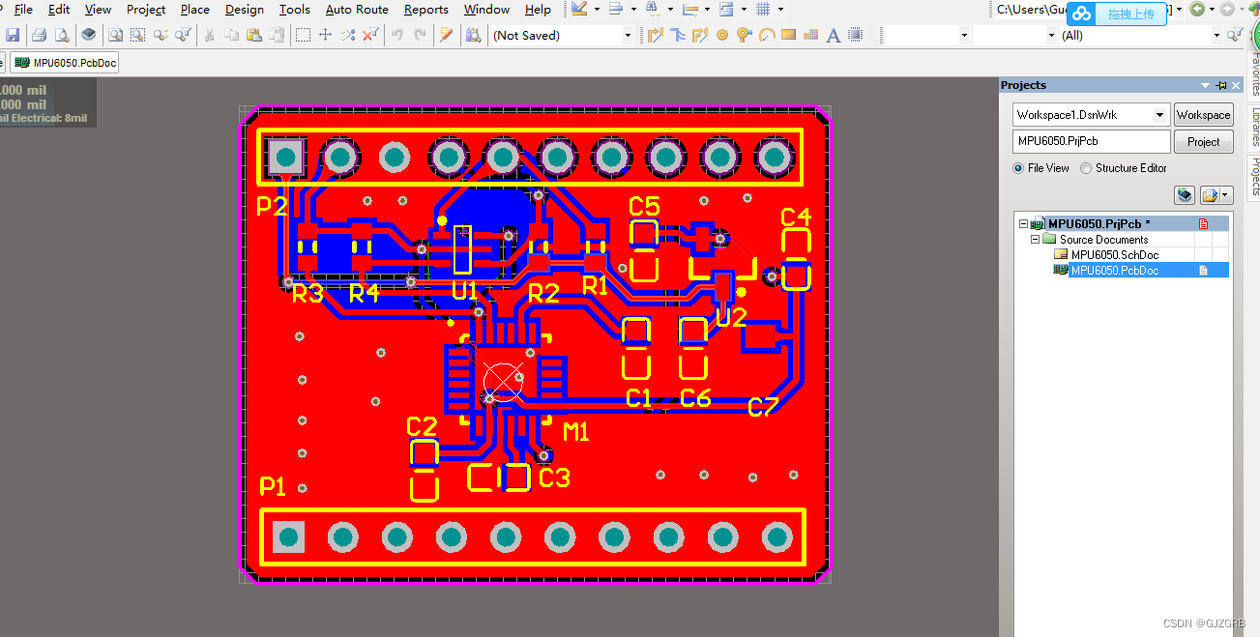Select the Place Pad tool

(x=722, y=35)
